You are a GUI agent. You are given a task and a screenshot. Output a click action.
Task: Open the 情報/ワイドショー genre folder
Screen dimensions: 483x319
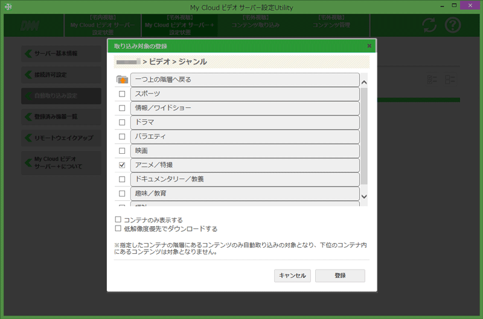point(245,108)
